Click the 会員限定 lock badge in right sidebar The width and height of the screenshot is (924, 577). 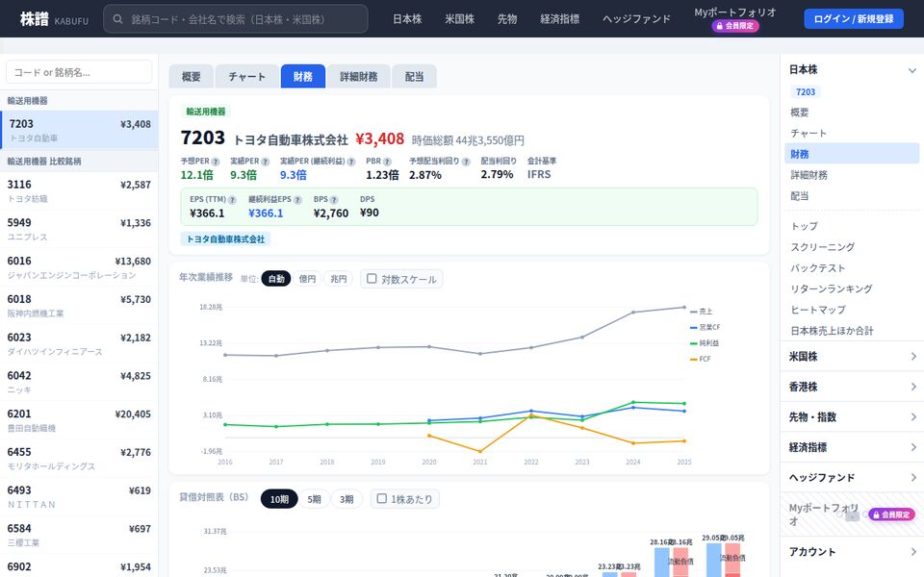coord(891,514)
